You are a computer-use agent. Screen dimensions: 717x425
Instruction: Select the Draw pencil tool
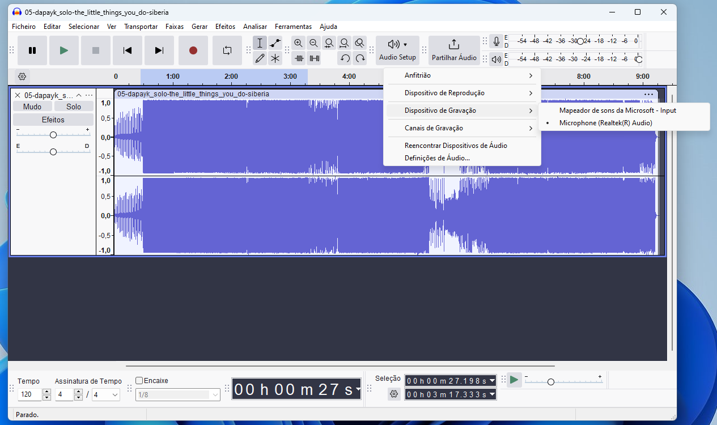coord(260,58)
